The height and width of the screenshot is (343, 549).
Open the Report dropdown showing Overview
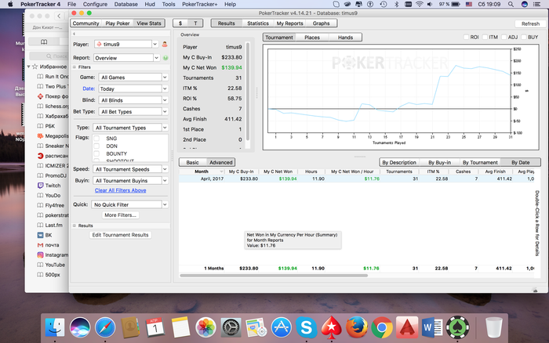(x=126, y=58)
